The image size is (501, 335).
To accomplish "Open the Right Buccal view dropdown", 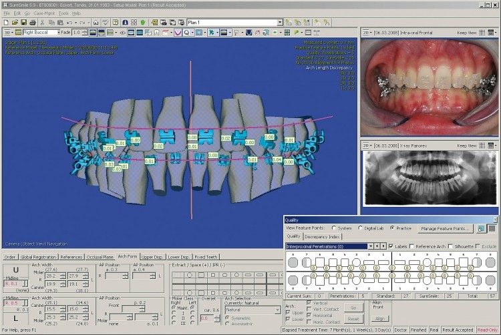I will click(x=59, y=32).
